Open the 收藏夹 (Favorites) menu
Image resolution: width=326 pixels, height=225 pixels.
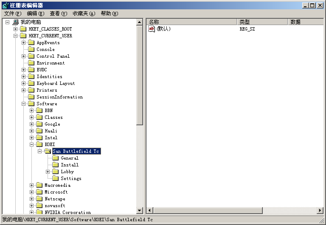[84, 14]
